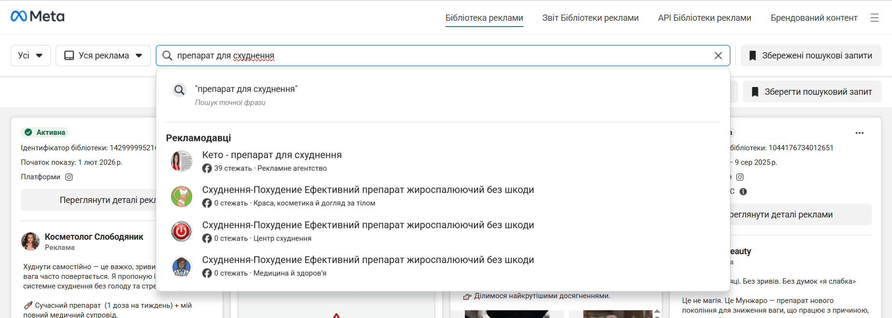Open Збережені пошукові запити button

pos(811,56)
